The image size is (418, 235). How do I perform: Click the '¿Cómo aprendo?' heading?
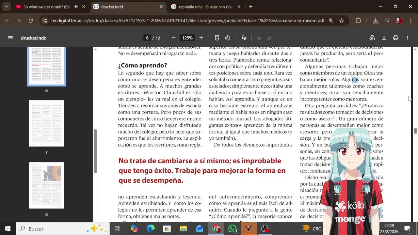pos(142,65)
